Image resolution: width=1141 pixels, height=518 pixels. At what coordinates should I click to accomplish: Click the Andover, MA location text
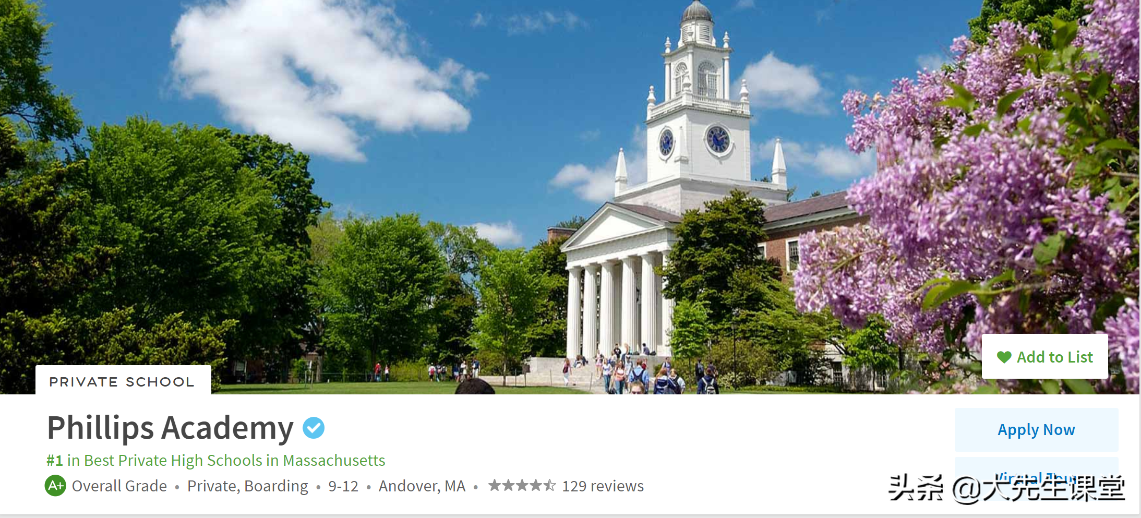click(x=422, y=486)
